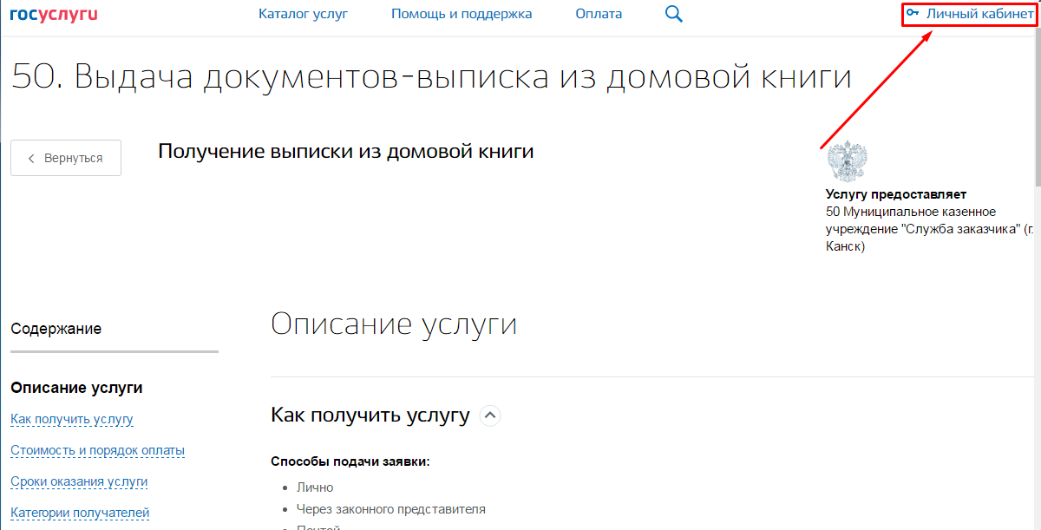Select Оплата in the top navigation
The image size is (1041, 530).
tap(599, 14)
